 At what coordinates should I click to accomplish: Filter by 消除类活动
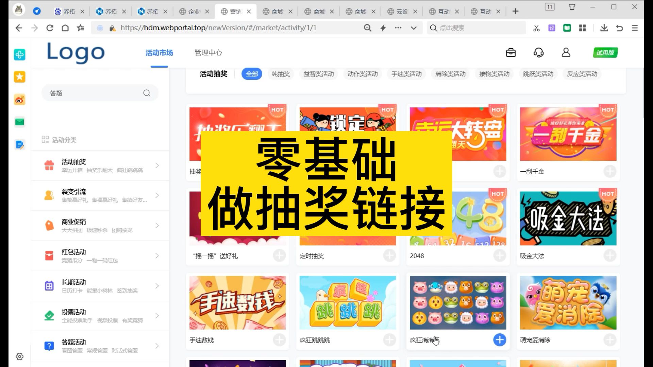coord(450,74)
